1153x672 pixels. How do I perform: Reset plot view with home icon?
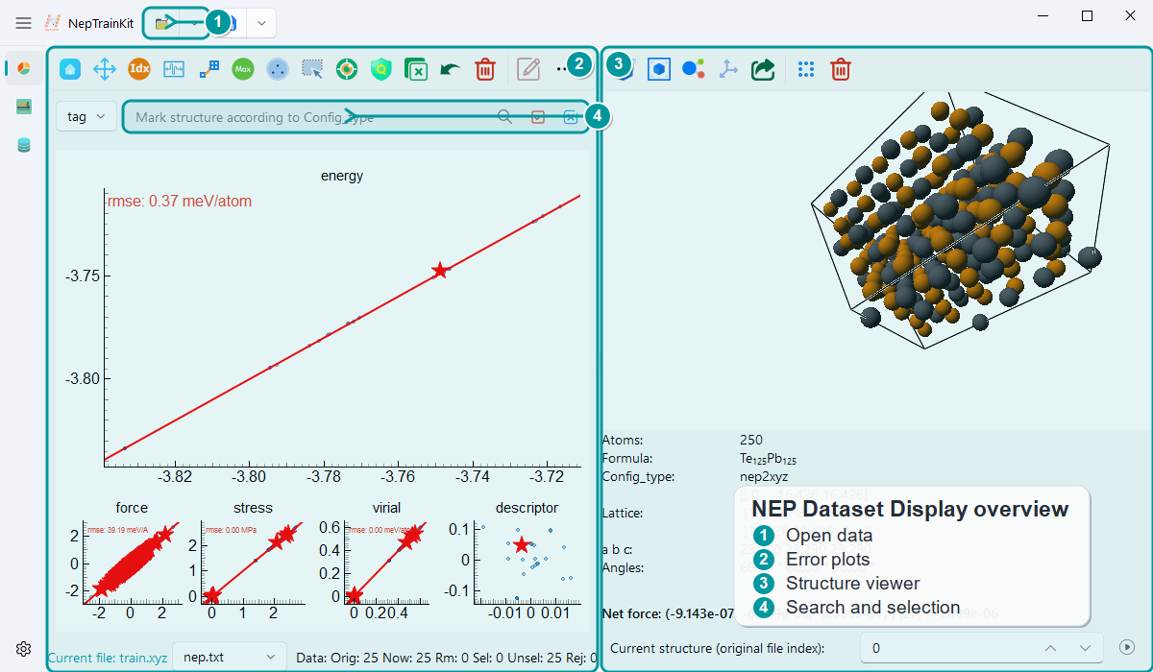[x=70, y=69]
